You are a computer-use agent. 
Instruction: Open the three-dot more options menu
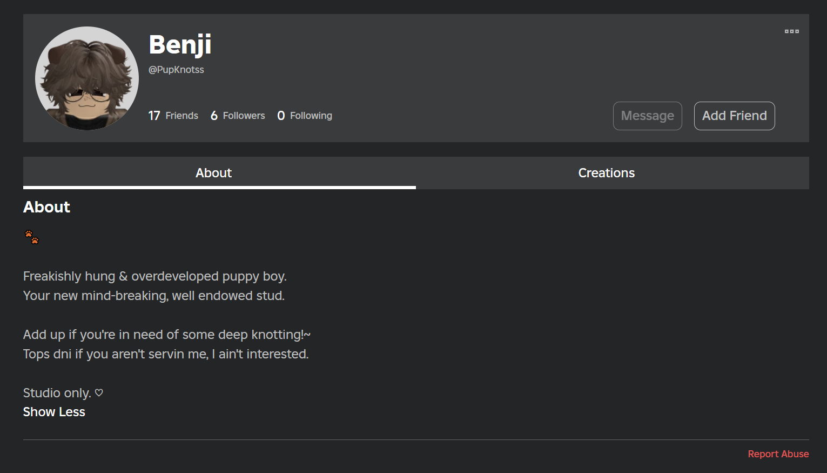(x=791, y=31)
